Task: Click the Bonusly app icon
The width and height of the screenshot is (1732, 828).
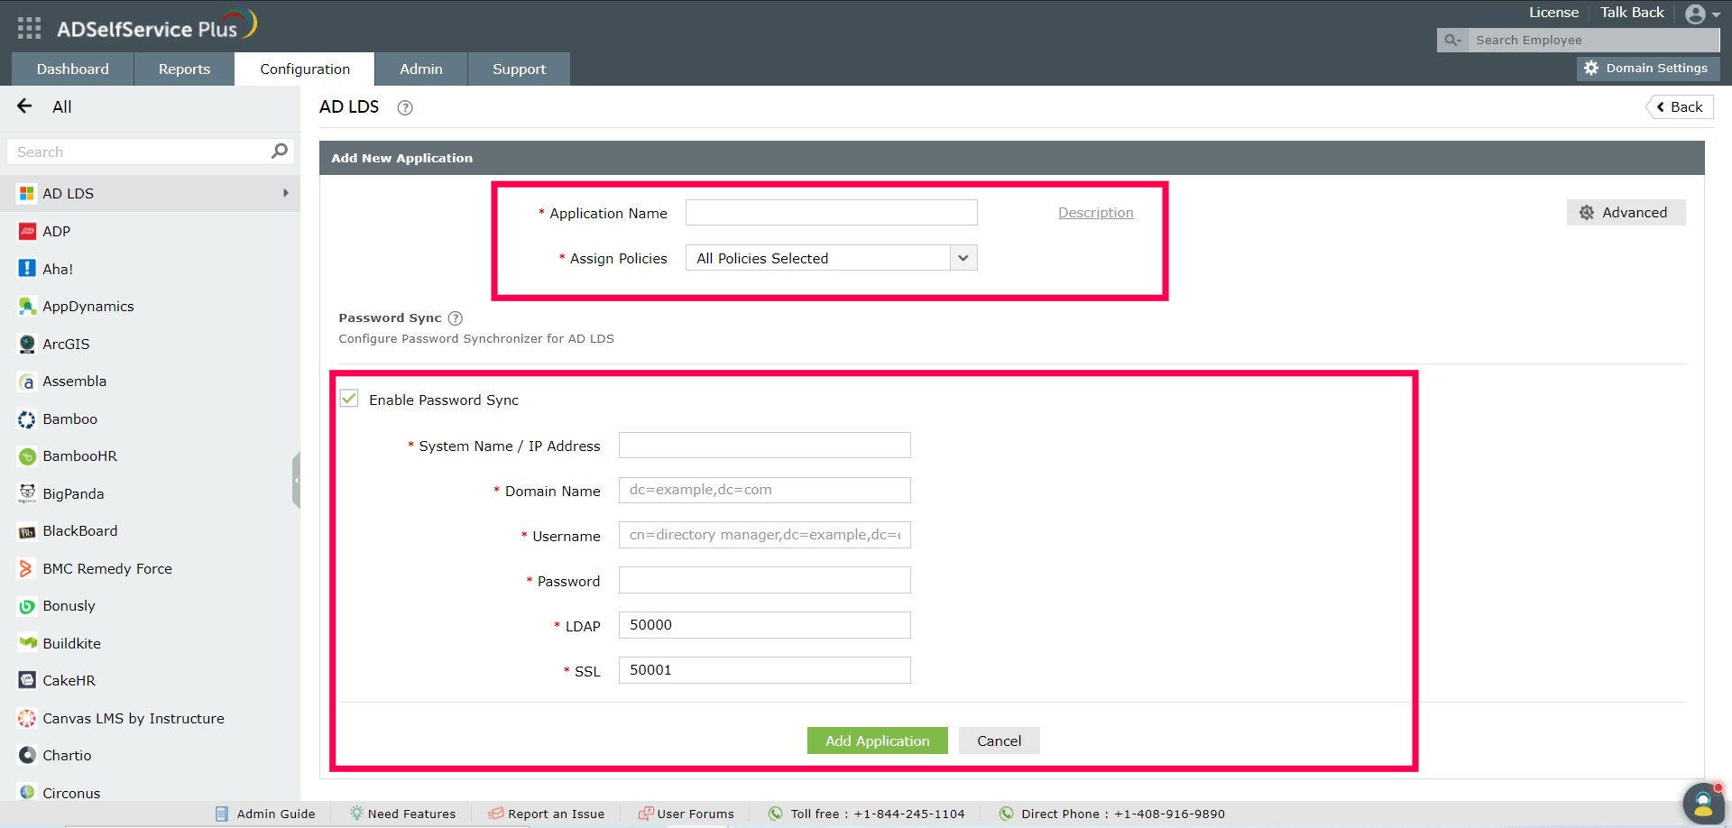Action: click(x=27, y=606)
